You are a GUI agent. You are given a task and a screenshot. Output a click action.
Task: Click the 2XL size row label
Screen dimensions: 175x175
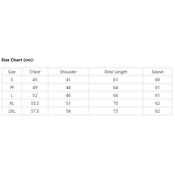point(12,111)
